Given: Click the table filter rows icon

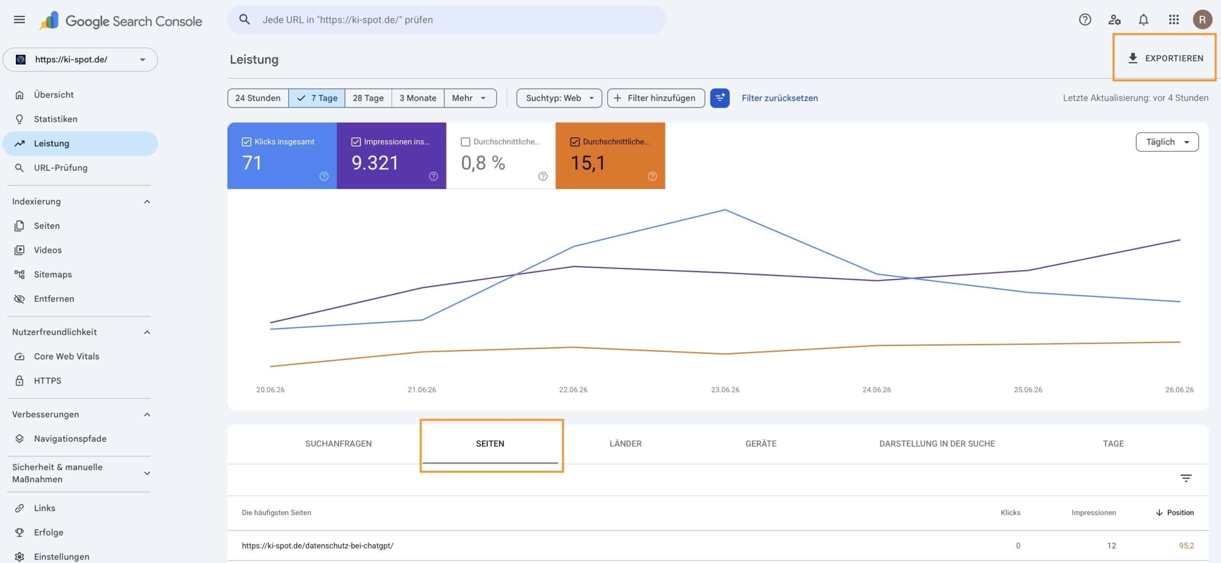Looking at the screenshot, I should (x=1186, y=478).
